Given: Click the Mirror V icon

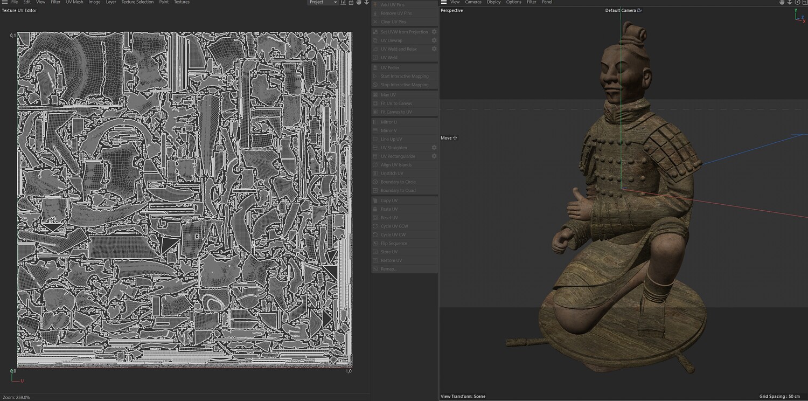Looking at the screenshot, I should (x=375, y=131).
